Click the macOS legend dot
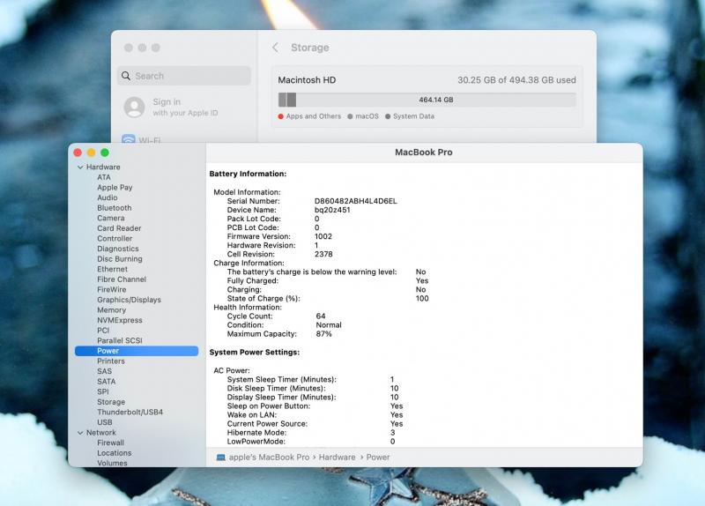 tap(350, 116)
